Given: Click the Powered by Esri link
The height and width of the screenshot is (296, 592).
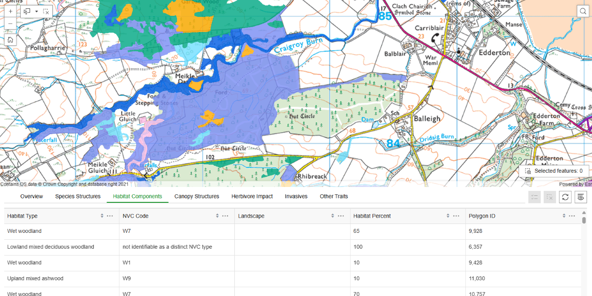Looking at the screenshot, I should [575, 184].
